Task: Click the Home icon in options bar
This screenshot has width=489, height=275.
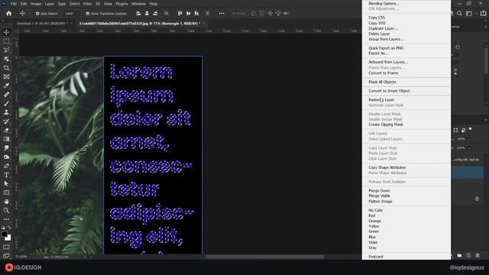Action: (8, 14)
